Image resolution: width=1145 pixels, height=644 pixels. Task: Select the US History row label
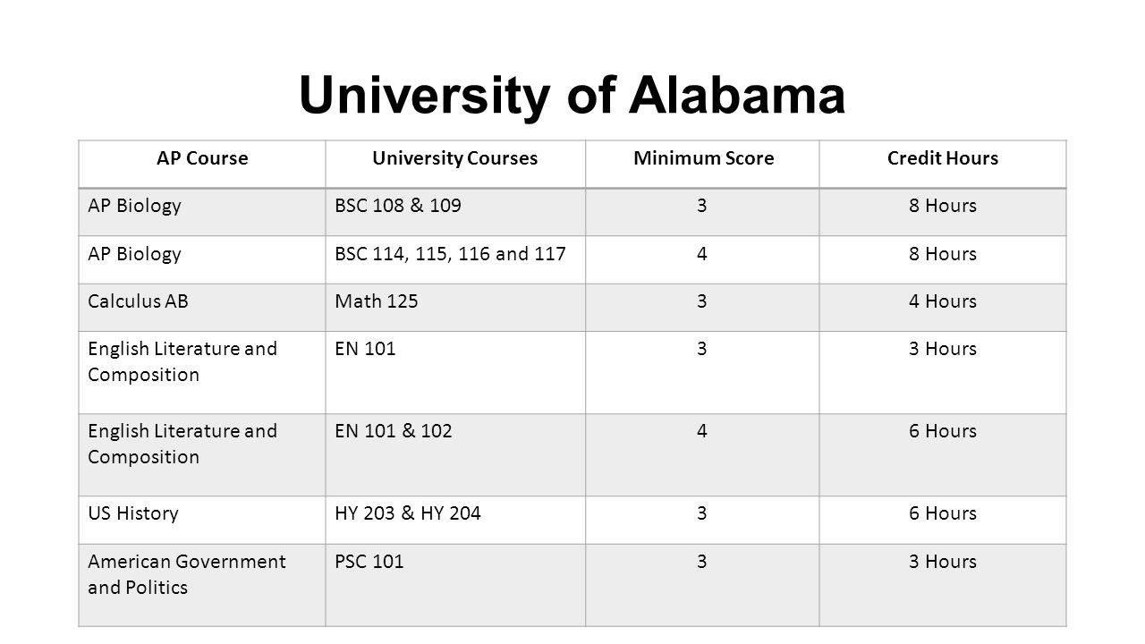coord(132,513)
